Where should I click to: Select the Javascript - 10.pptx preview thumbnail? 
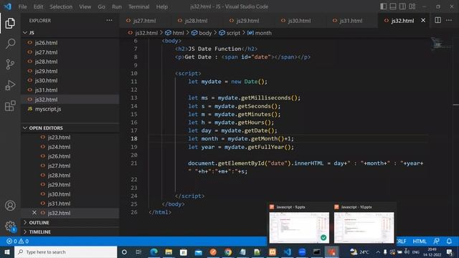pyautogui.click(x=364, y=228)
